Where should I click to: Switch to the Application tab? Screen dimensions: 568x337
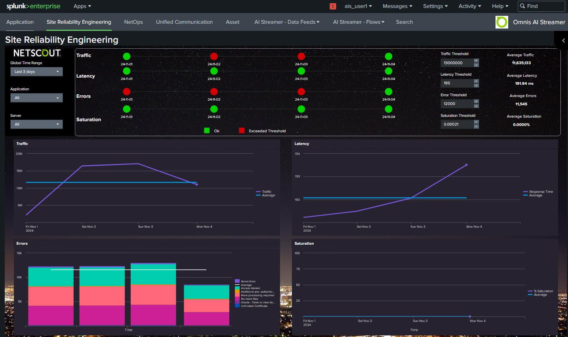pos(20,22)
